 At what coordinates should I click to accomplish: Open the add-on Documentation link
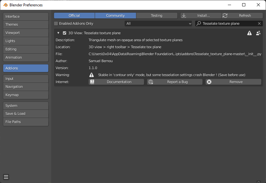click(116, 82)
